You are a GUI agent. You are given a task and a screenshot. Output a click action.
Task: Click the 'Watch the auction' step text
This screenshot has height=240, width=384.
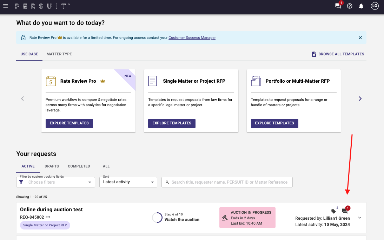tap(182, 220)
